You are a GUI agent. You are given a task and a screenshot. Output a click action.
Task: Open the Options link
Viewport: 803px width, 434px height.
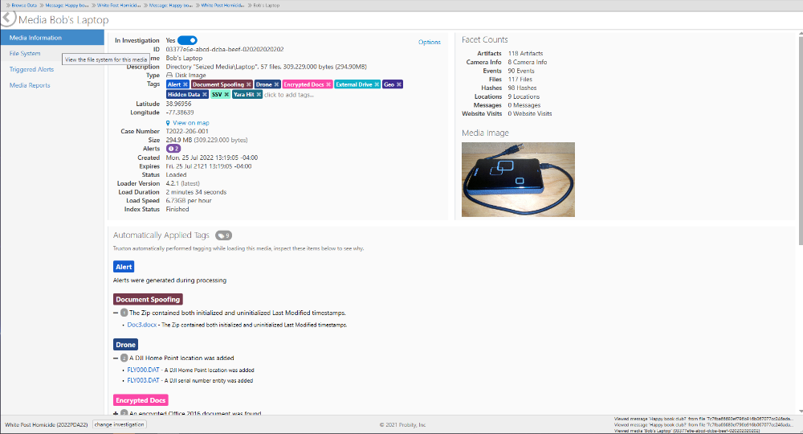pos(429,42)
